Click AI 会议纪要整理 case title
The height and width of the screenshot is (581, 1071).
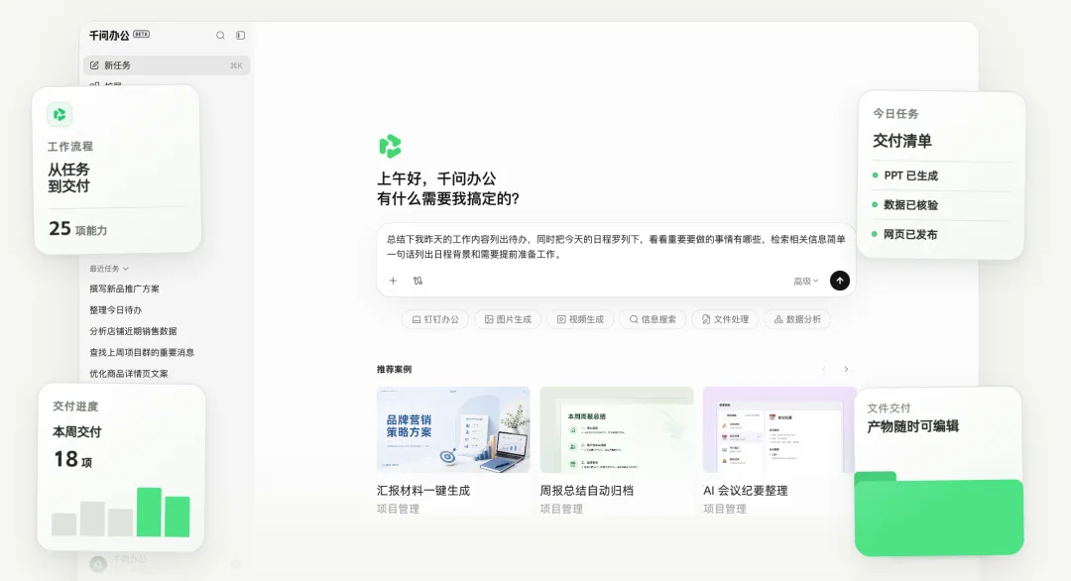coord(746,491)
